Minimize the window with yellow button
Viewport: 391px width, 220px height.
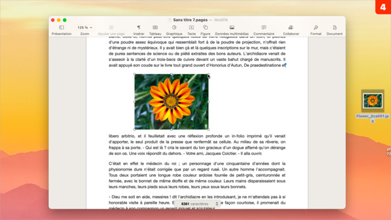pos(59,20)
